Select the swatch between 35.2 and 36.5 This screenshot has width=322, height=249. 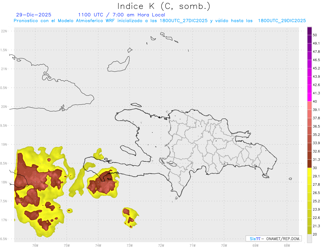click(309, 131)
